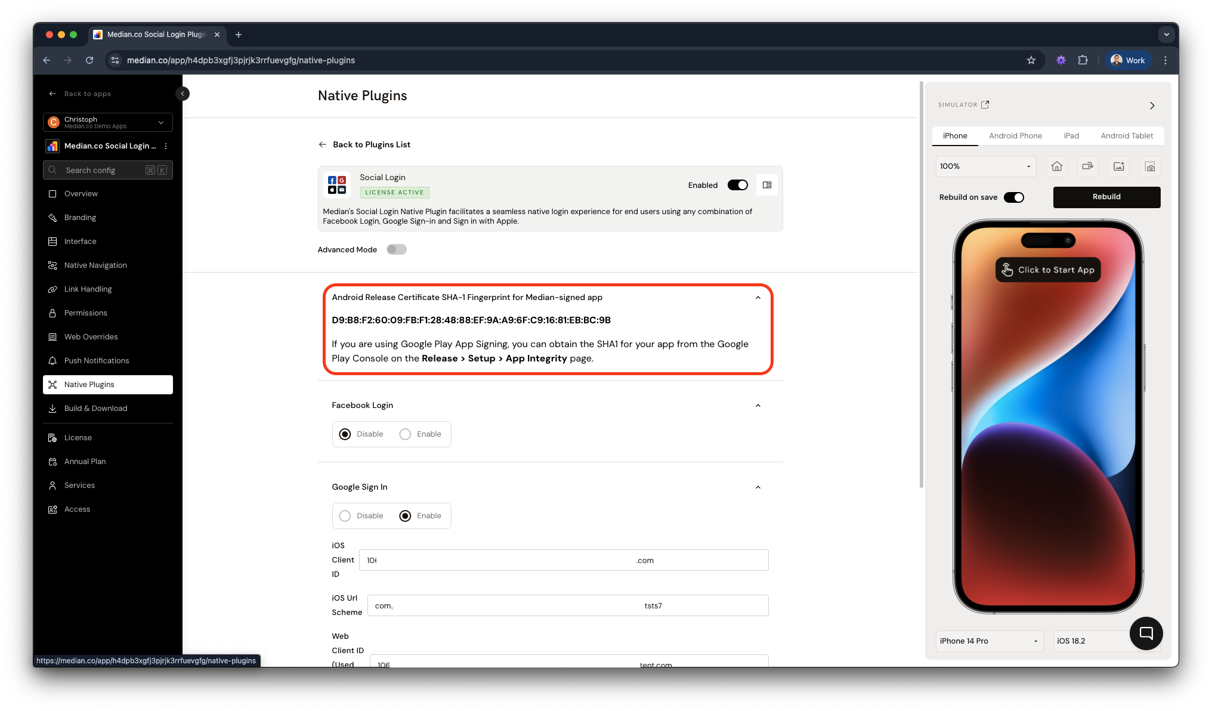Switch to Android Tablet simulator tab

(1127, 136)
